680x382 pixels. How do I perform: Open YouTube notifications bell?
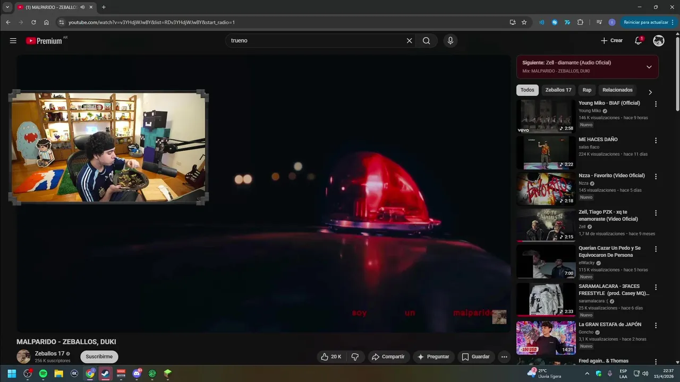(x=639, y=40)
